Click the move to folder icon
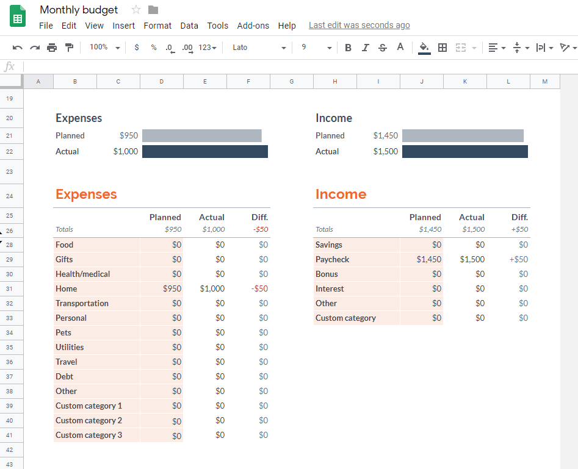Viewport: 578px width, 469px height. 153,10
